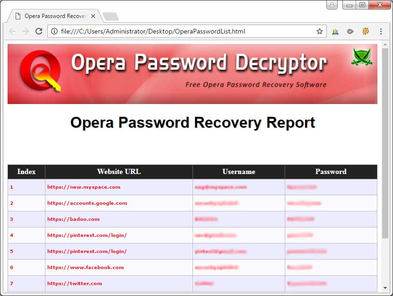Viewport: 393px width, 296px height.
Task: Click the browser back arrow button
Action: click(x=12, y=31)
